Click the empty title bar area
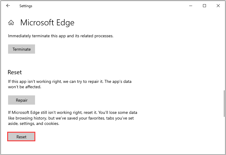This screenshot has width=226, height=155. click(x=105, y=6)
